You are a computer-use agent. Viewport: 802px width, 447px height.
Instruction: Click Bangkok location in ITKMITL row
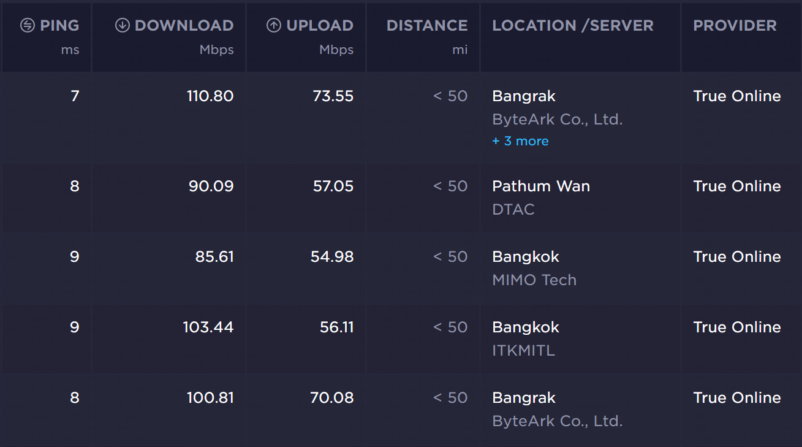(x=526, y=327)
